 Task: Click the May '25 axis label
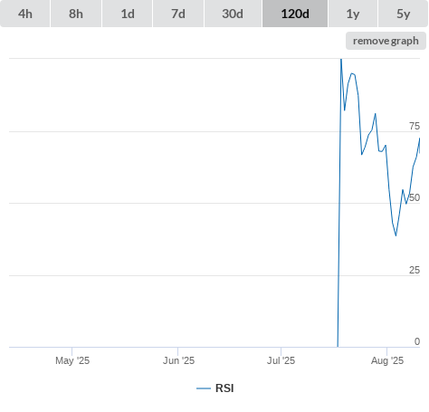[72, 360]
